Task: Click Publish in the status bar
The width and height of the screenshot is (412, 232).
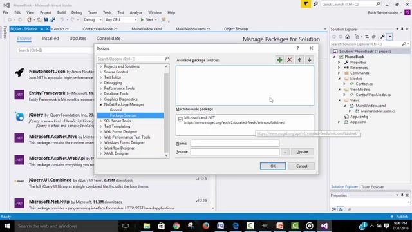Action: [x=399, y=217]
